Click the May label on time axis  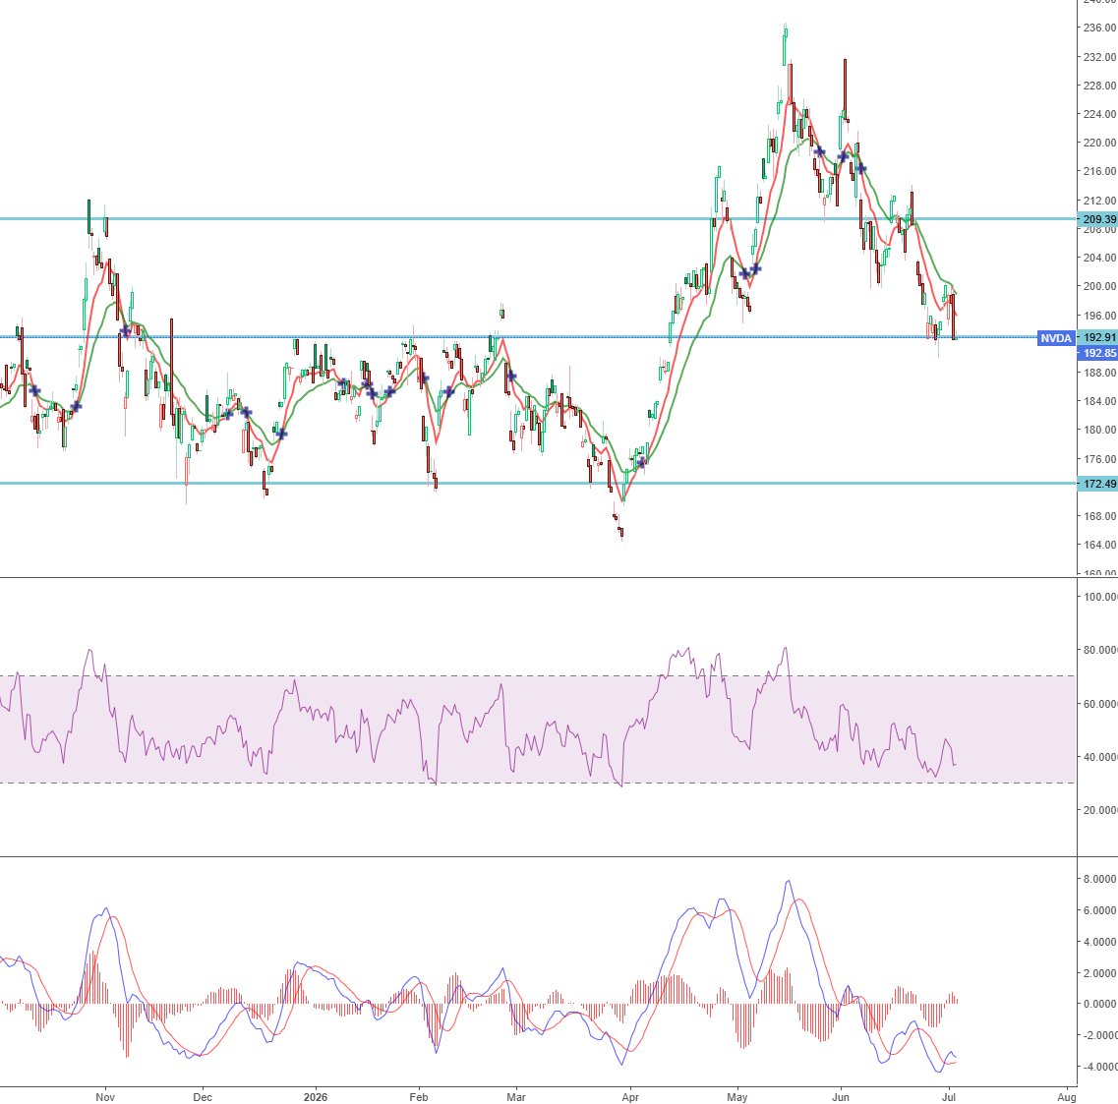pos(737,1097)
